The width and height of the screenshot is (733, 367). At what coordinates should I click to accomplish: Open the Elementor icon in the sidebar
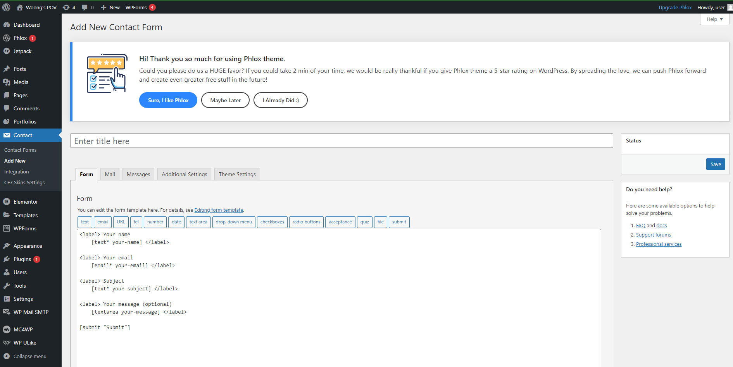(x=7, y=202)
